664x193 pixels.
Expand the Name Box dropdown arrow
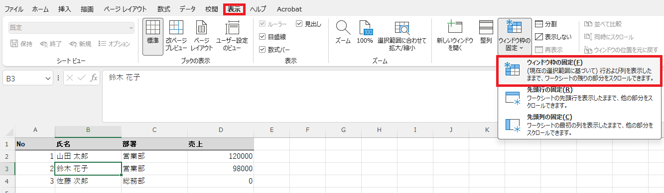pyautogui.click(x=48, y=78)
